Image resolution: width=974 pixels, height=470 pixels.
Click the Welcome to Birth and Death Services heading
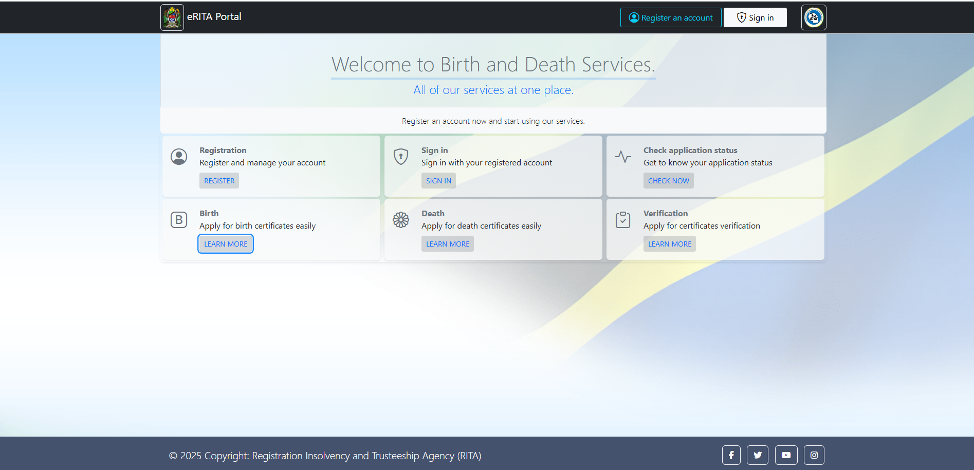click(x=493, y=65)
